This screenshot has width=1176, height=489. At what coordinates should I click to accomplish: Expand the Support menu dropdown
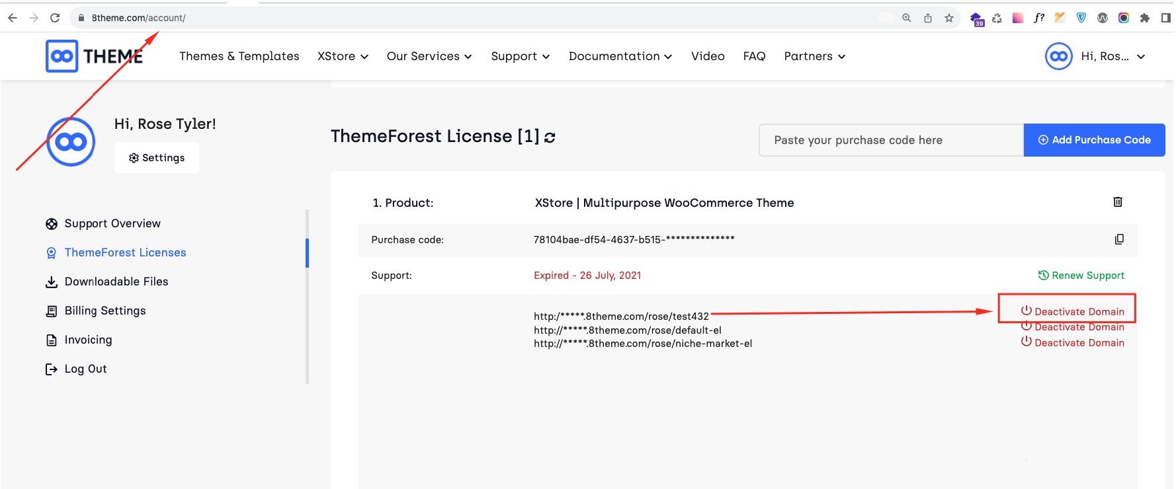click(521, 56)
